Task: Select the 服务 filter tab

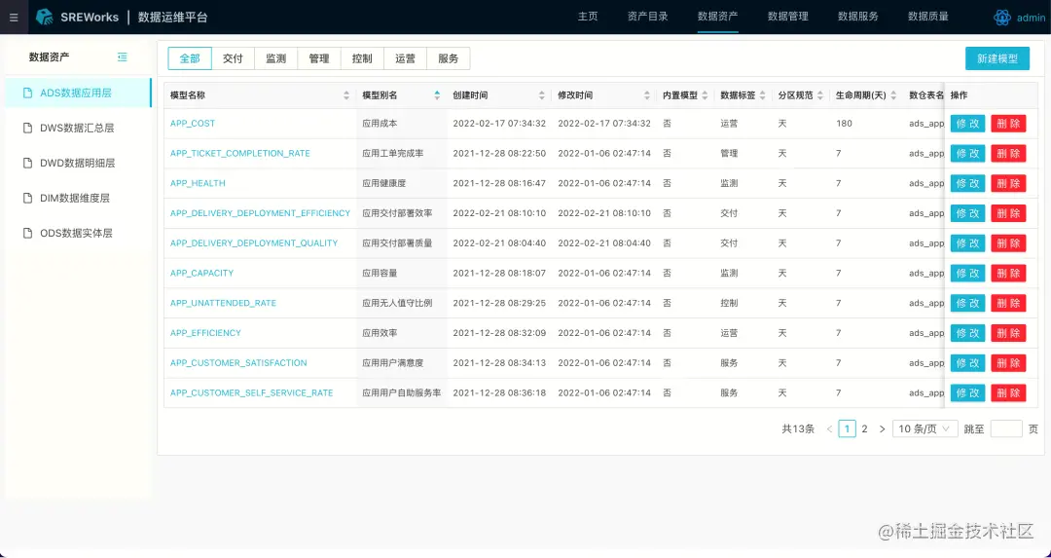Action: [449, 58]
